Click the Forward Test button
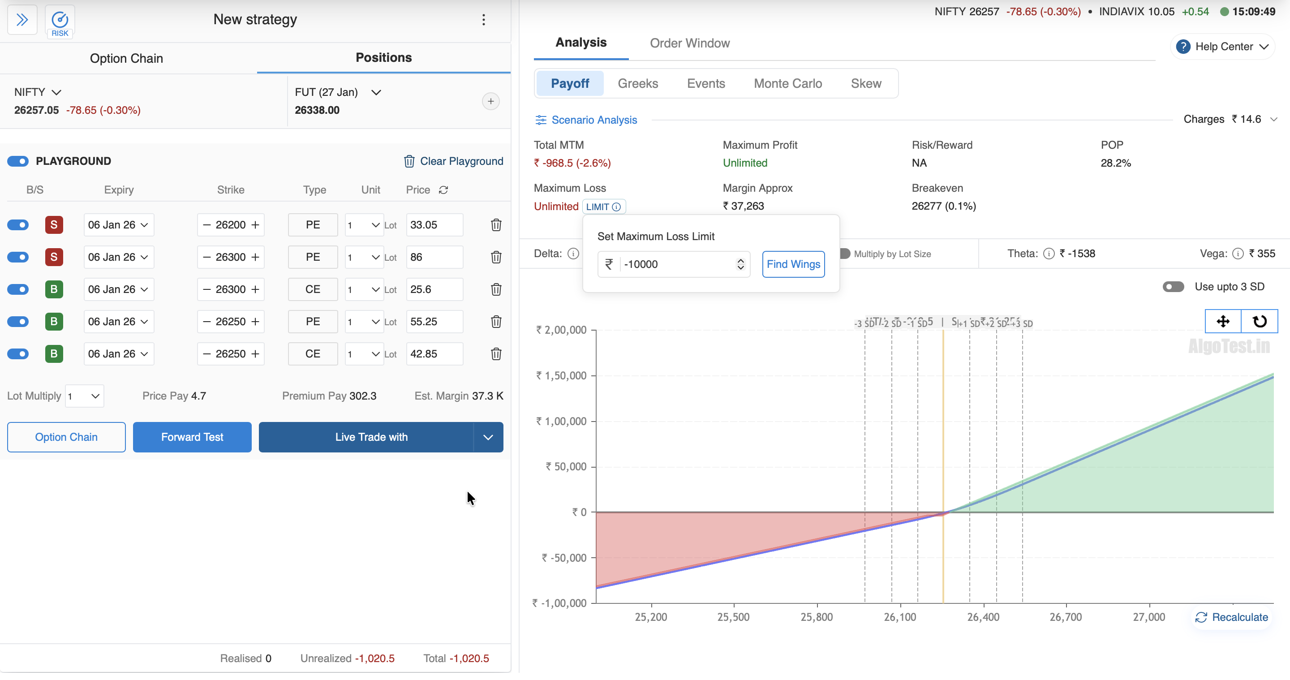The width and height of the screenshot is (1290, 680). tap(192, 437)
